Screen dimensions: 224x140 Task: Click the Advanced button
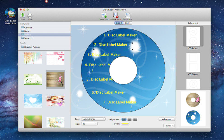coord(167,119)
